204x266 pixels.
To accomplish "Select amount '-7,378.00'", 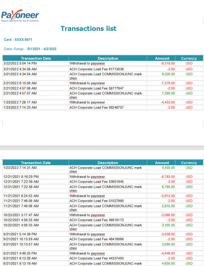I will click(x=168, y=83).
